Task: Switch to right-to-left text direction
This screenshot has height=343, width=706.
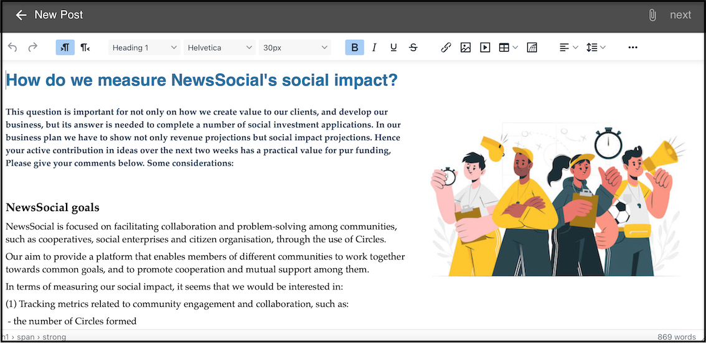Action: tap(85, 47)
